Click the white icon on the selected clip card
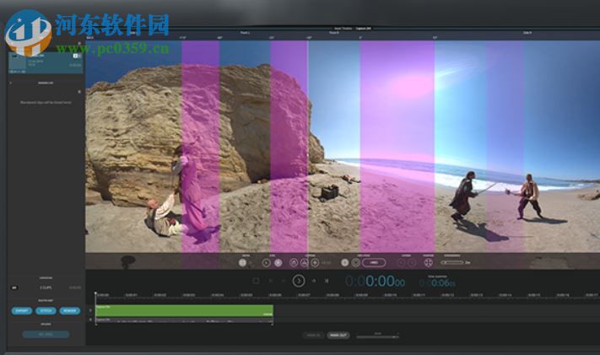The height and width of the screenshot is (355, 600). tap(75, 56)
